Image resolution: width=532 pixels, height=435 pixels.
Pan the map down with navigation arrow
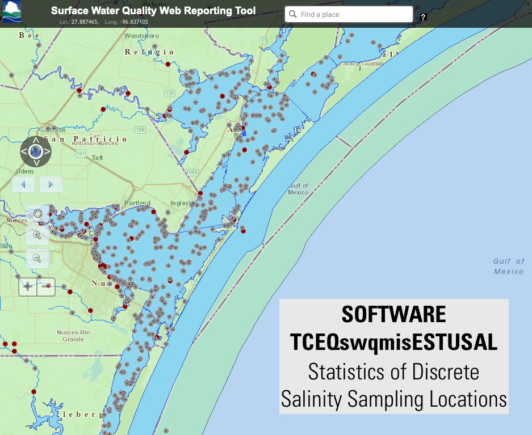click(x=35, y=163)
